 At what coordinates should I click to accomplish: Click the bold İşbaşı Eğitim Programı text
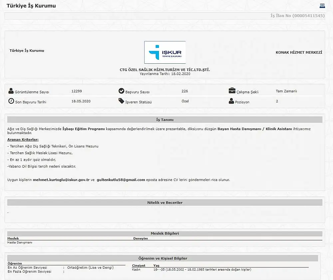click(x=84, y=129)
